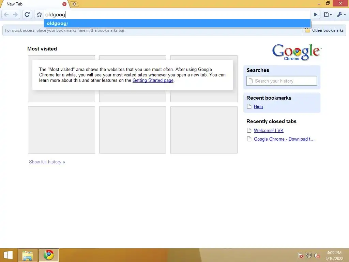Open the Windows Start button
Image resolution: width=349 pixels, height=262 pixels.
click(x=8, y=255)
